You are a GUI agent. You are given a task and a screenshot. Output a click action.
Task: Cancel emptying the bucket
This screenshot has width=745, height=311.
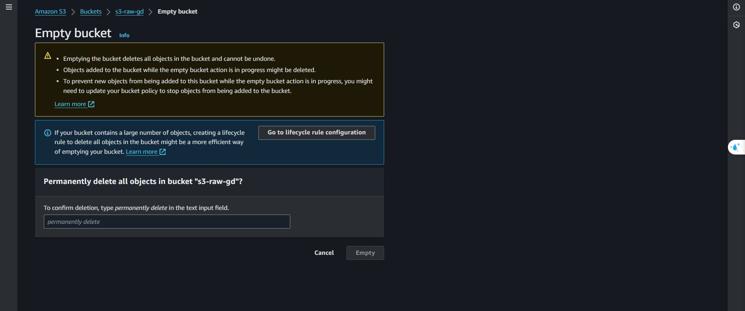[324, 253]
